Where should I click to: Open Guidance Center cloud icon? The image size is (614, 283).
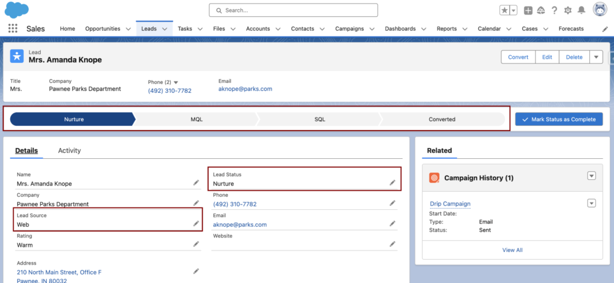541,11
